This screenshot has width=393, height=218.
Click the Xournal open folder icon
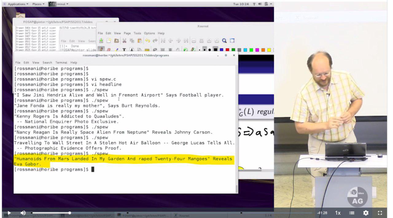click(116, 41)
